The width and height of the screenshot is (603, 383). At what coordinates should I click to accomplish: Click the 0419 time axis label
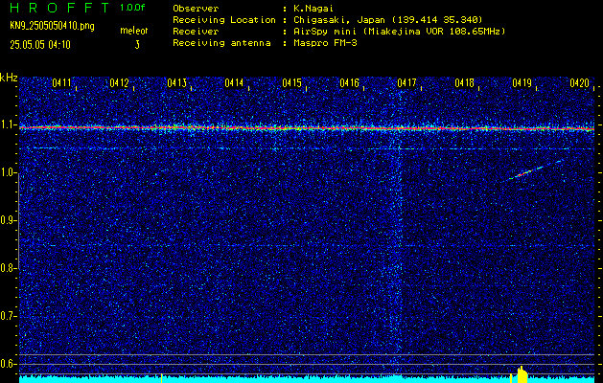522,83
